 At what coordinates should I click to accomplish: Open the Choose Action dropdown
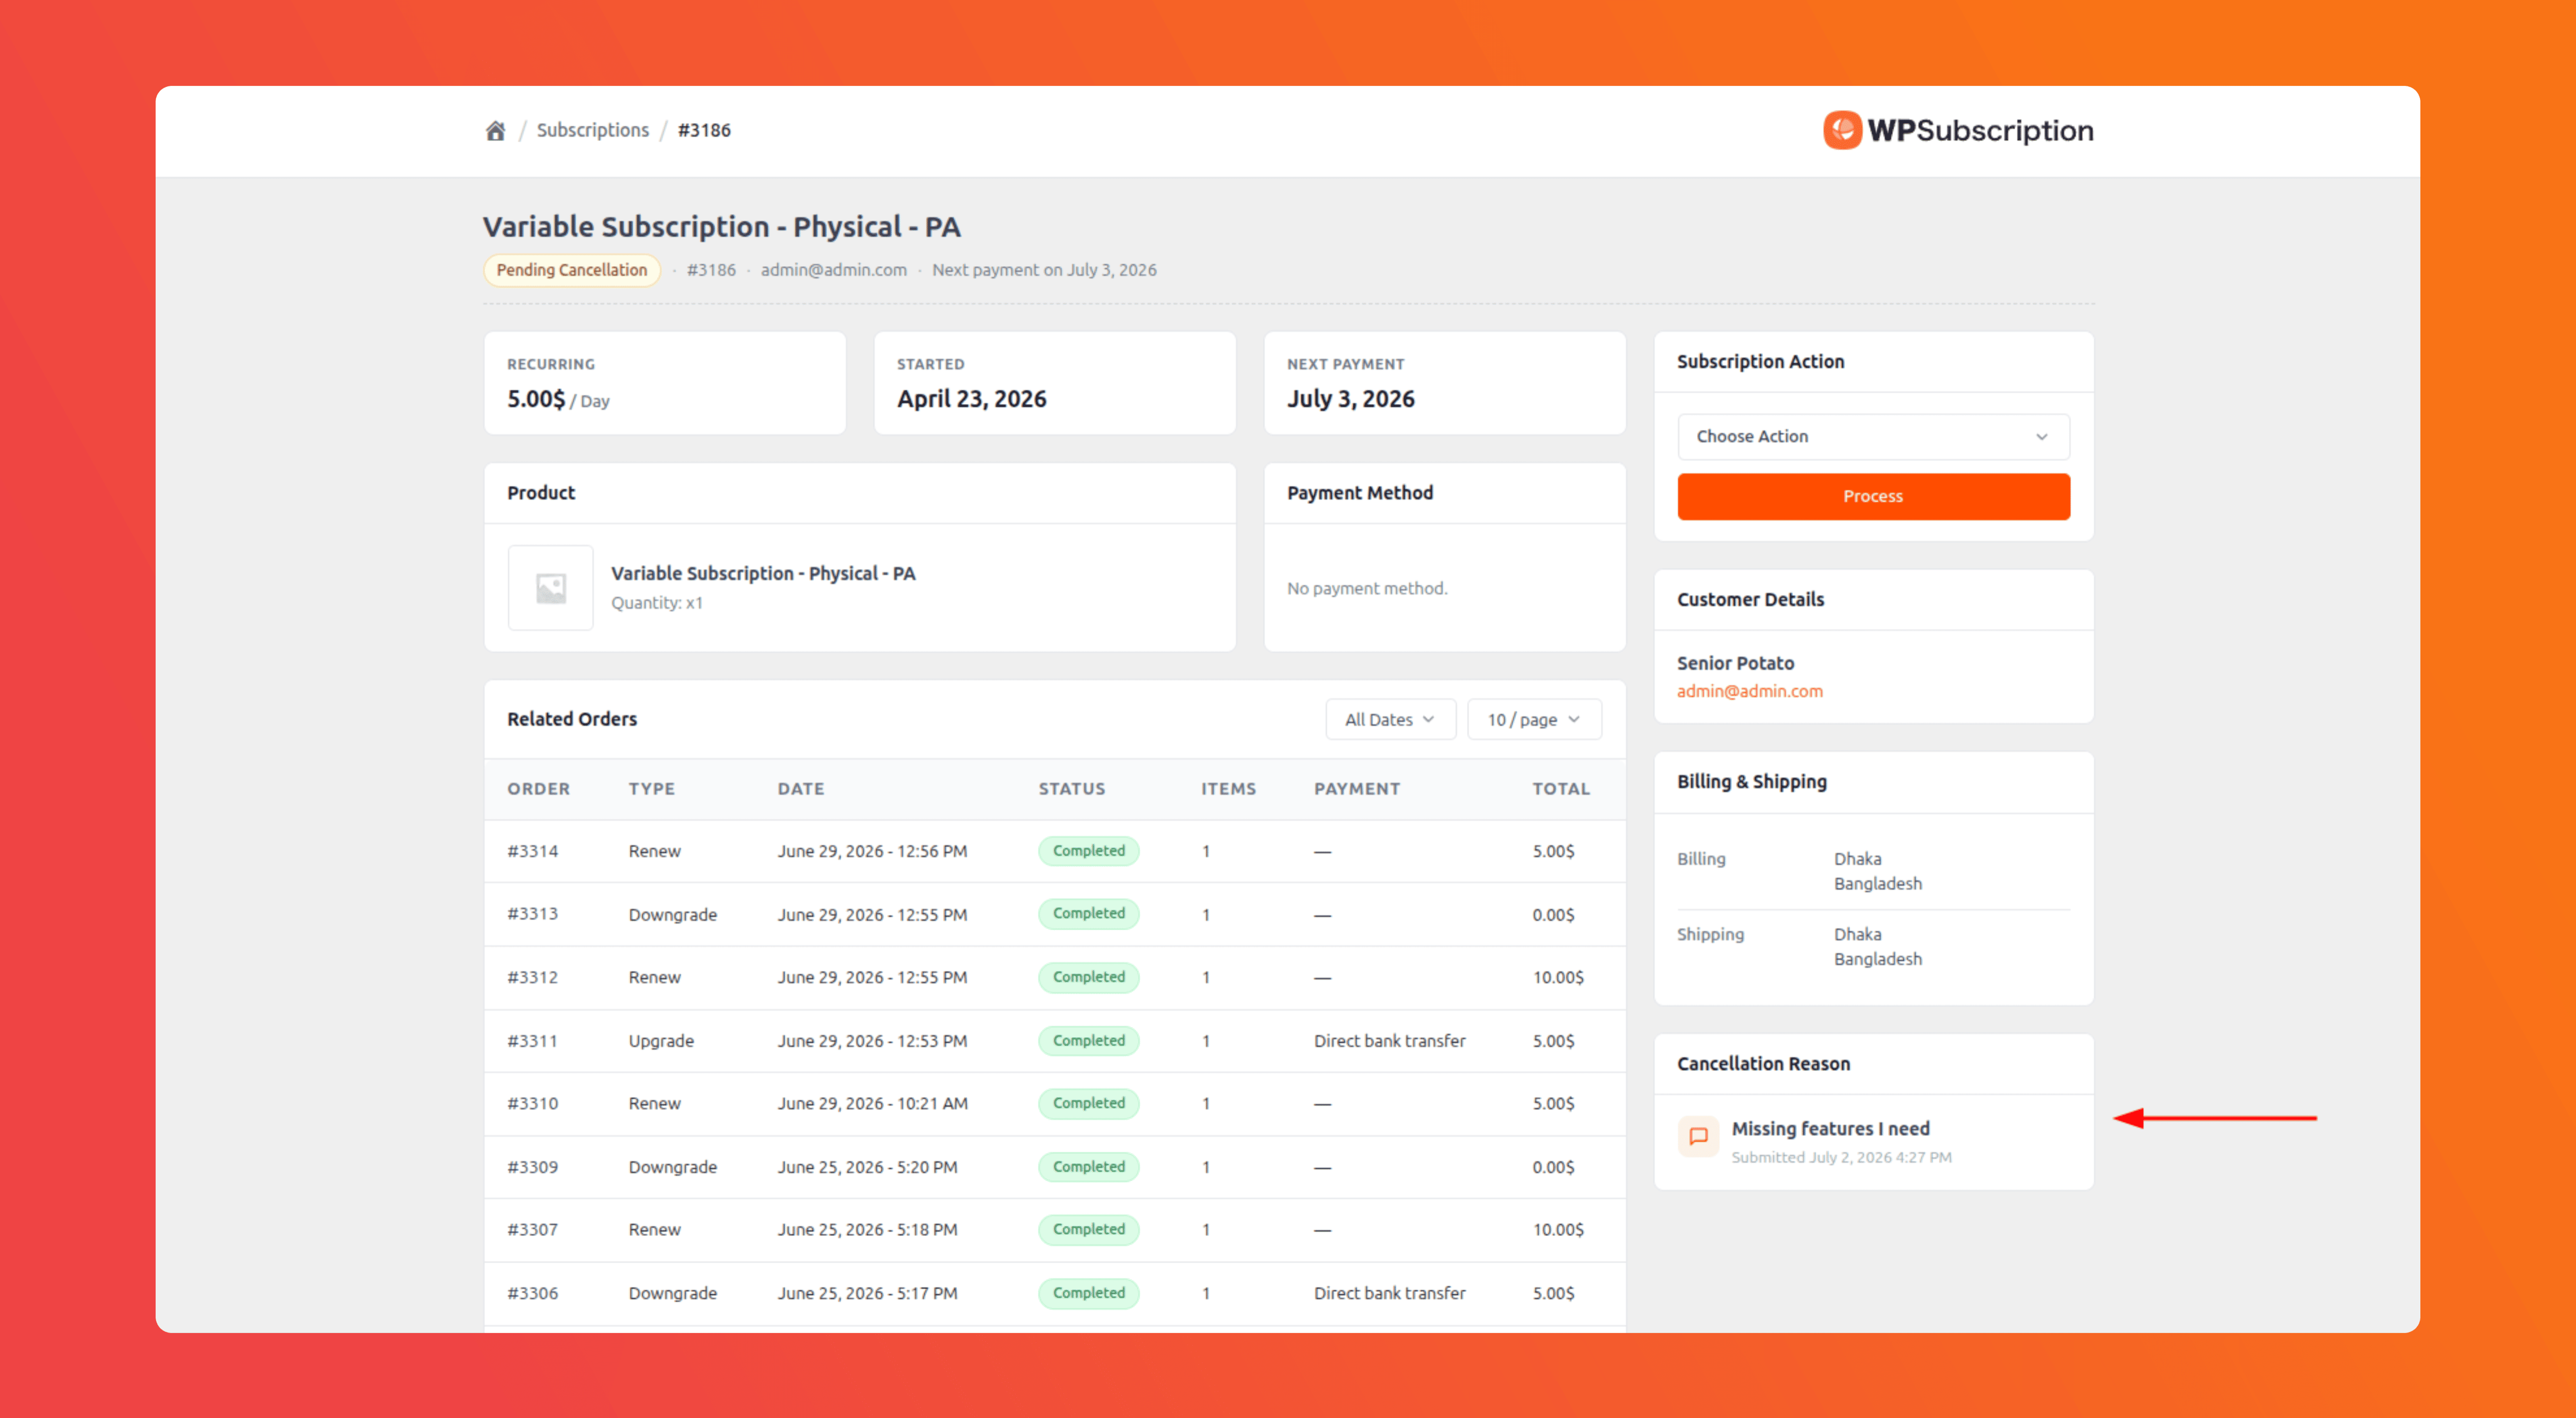coord(1873,437)
